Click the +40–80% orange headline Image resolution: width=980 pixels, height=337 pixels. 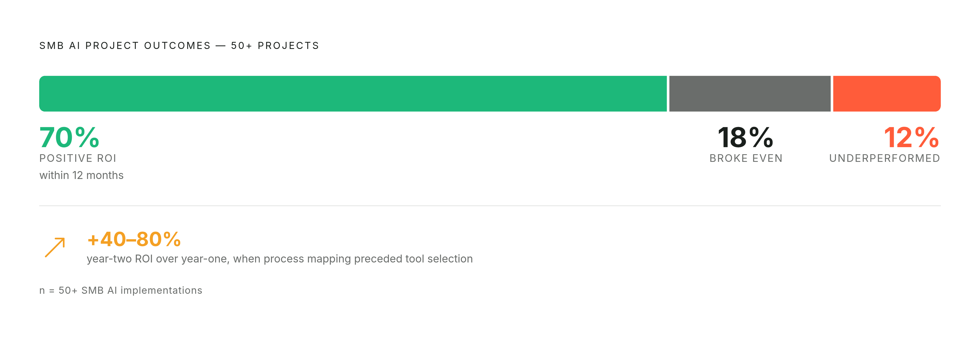[134, 239]
